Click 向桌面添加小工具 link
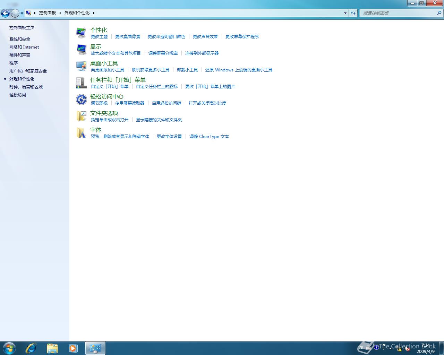Image resolution: width=444 pixels, height=355 pixels. [x=108, y=70]
